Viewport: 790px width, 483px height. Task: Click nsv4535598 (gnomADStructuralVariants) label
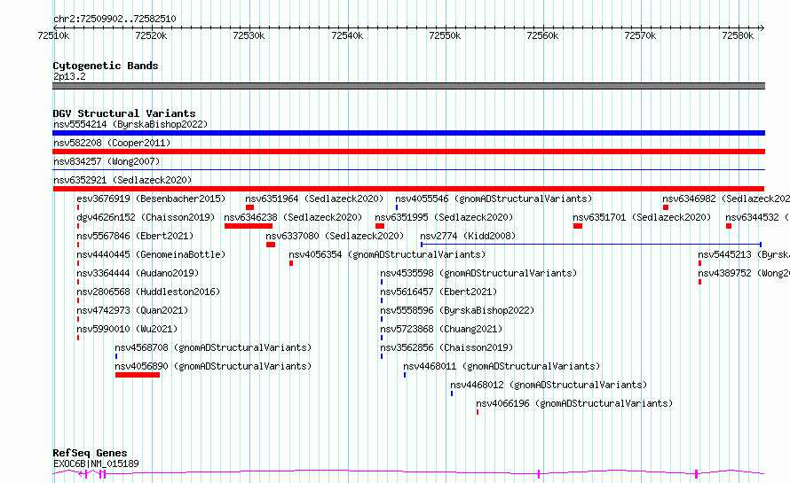(478, 273)
